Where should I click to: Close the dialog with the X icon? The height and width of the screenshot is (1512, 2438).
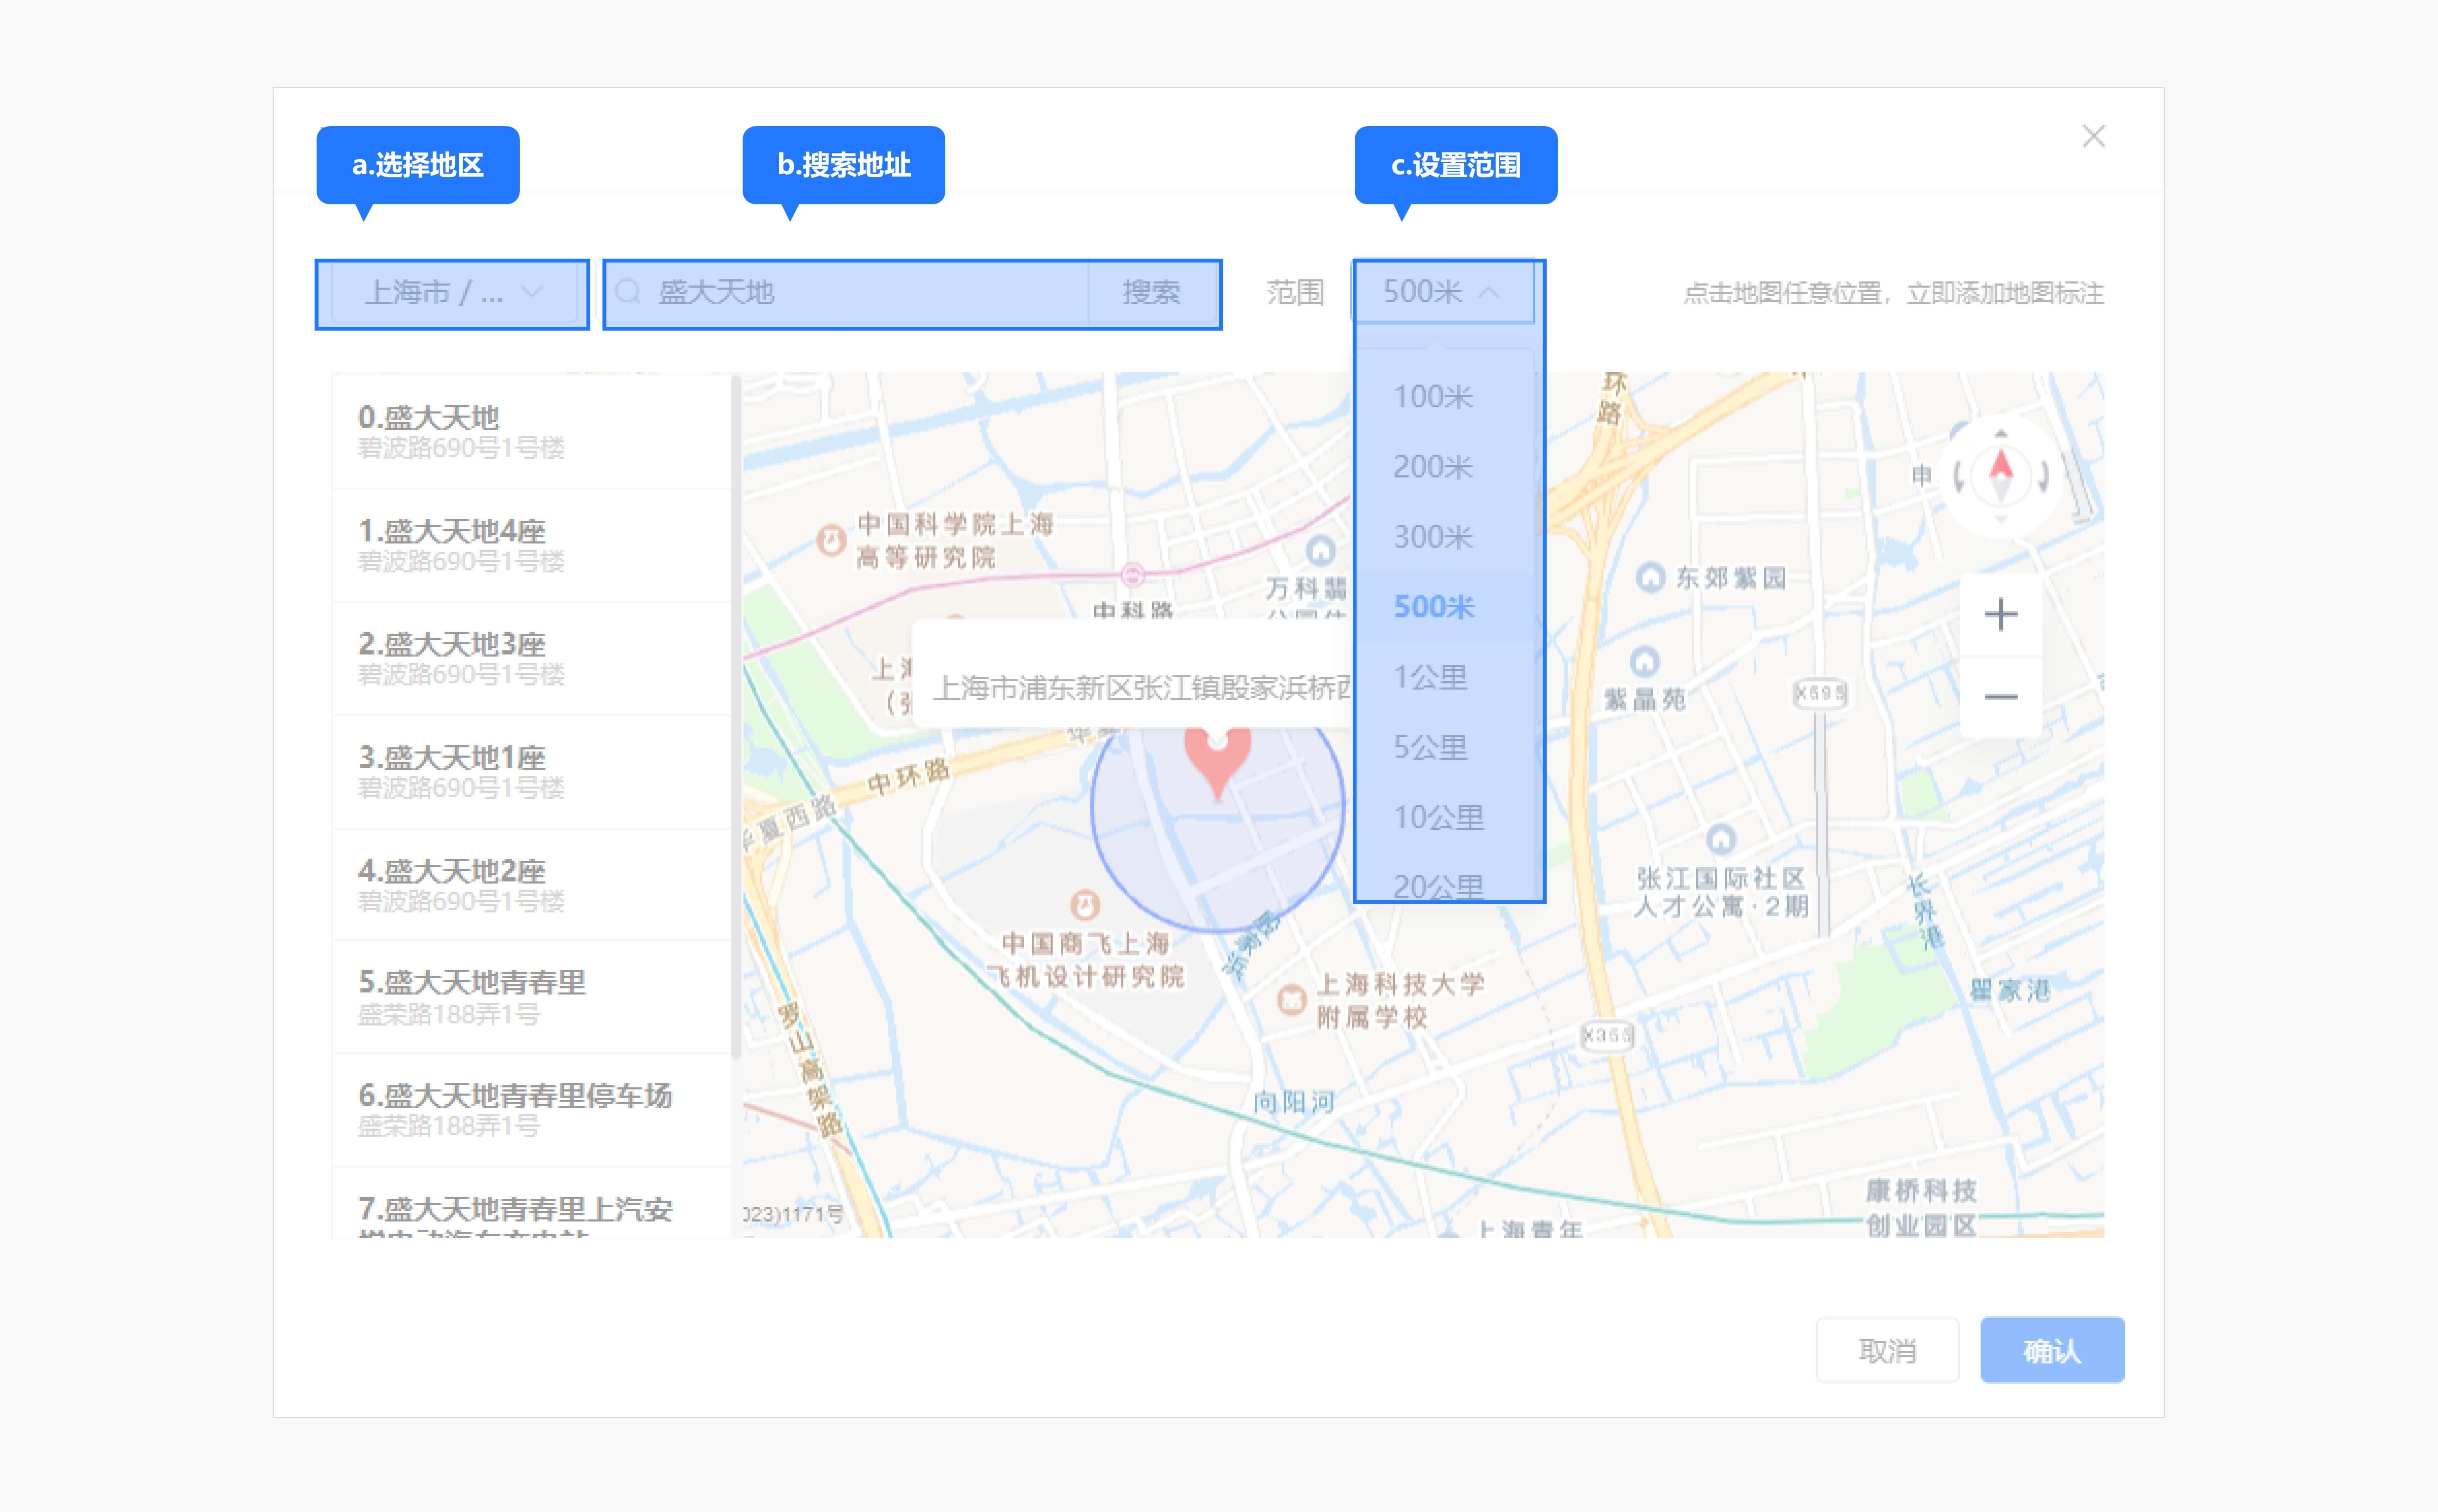click(2094, 136)
